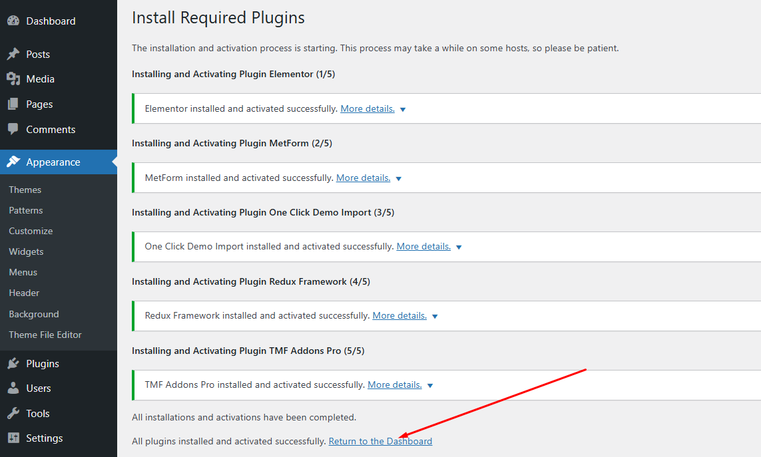Select Customize in the Appearance submenu
761x457 pixels.
pyautogui.click(x=29, y=231)
